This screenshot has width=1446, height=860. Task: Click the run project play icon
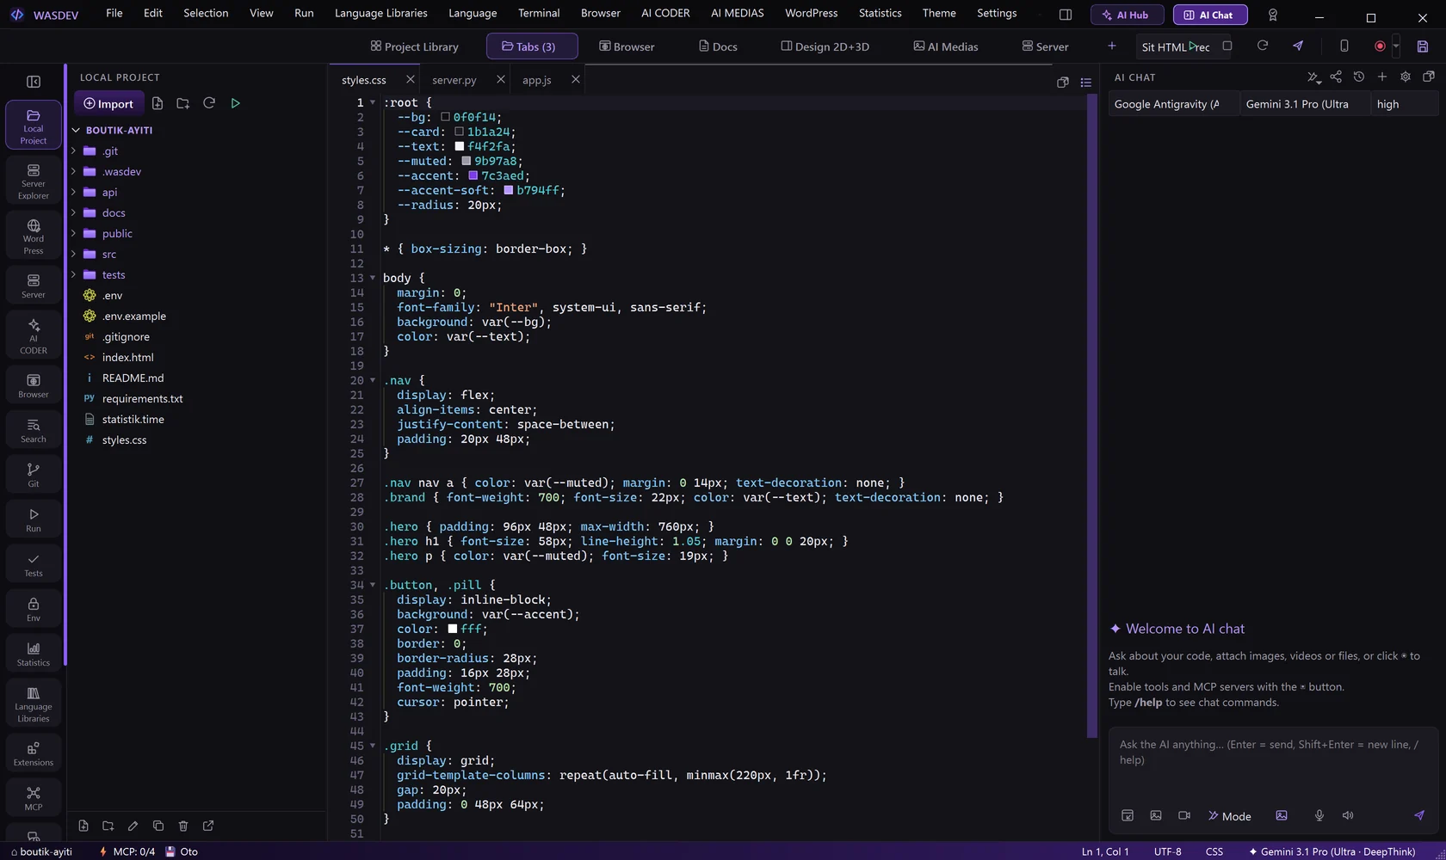click(235, 103)
